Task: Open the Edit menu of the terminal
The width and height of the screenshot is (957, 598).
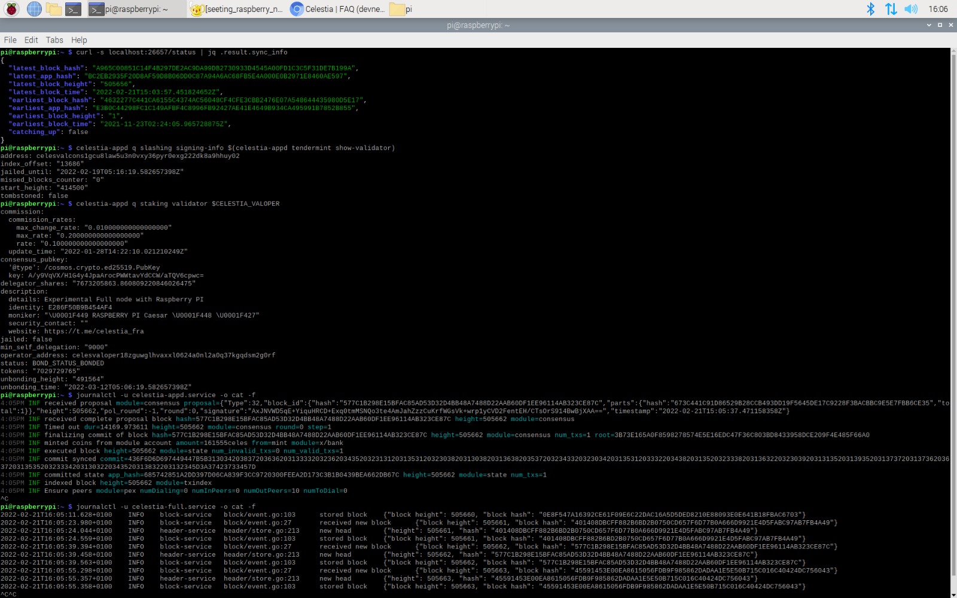Action: pos(31,39)
